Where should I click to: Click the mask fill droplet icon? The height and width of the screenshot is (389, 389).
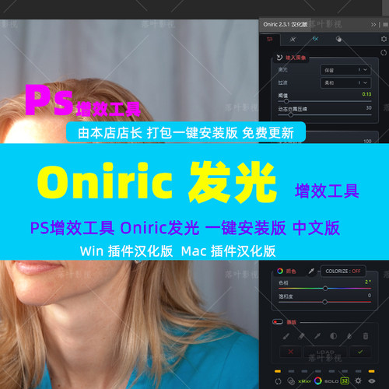coord(349,336)
